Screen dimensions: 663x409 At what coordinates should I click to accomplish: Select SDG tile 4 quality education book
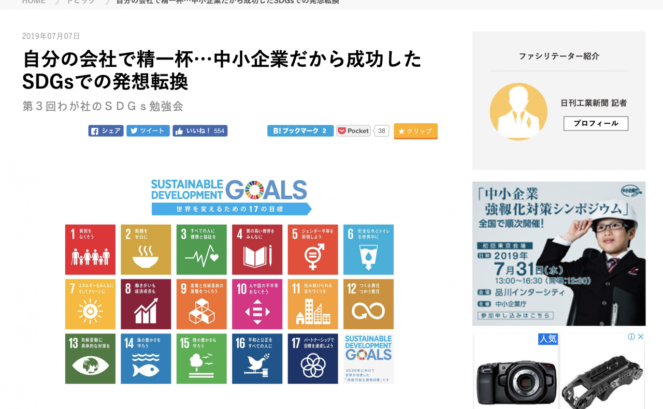[257, 250]
